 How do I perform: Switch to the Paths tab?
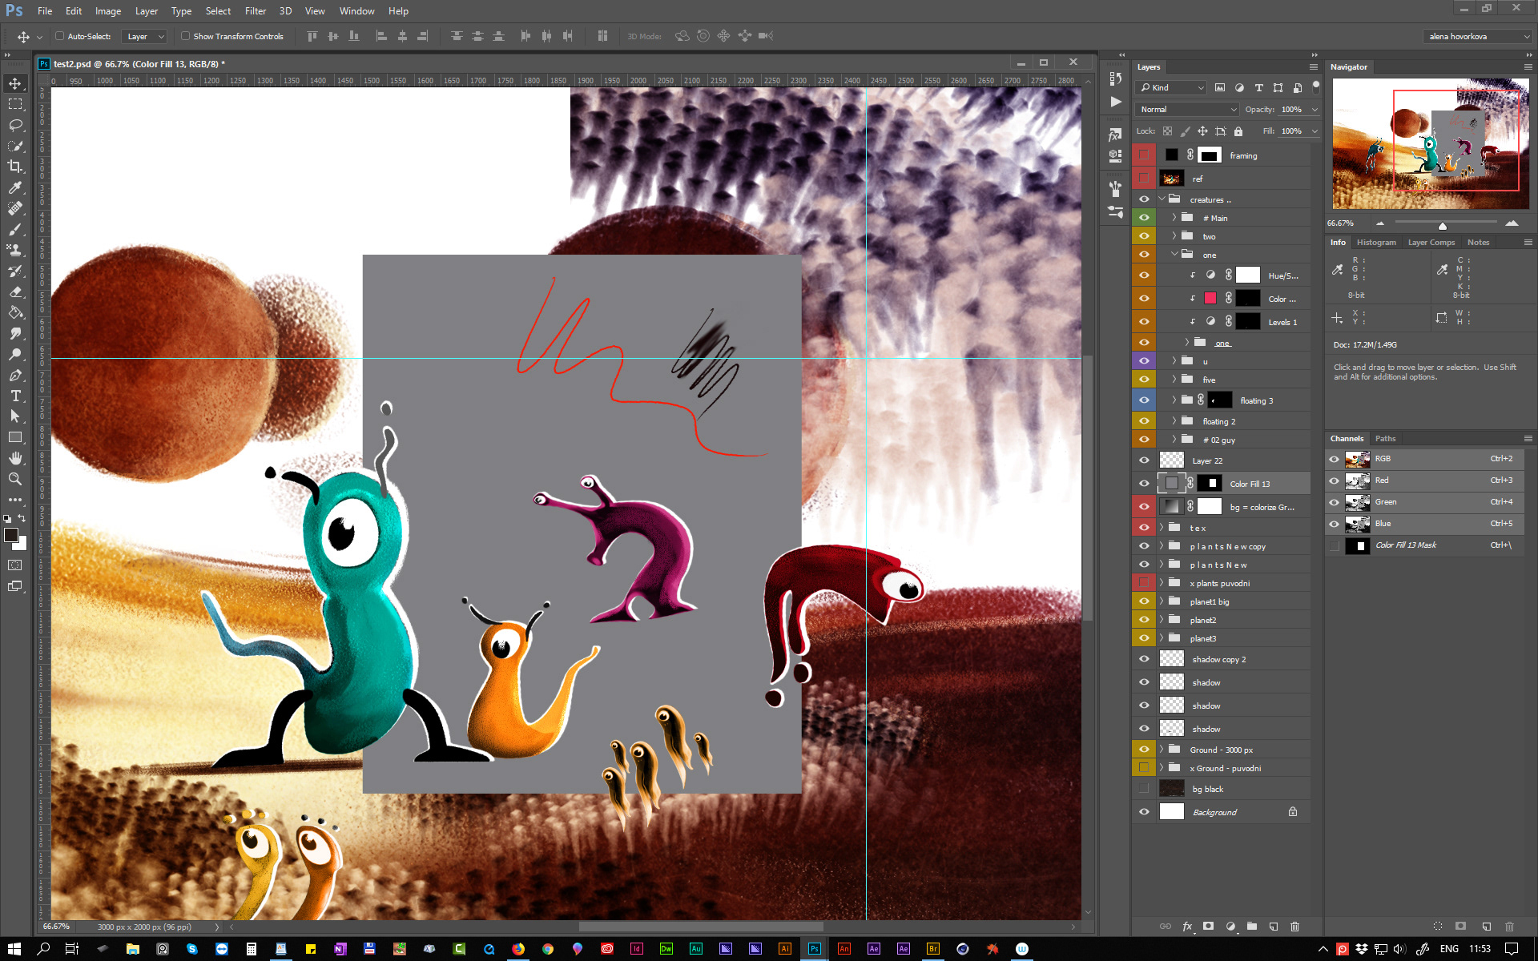pyautogui.click(x=1385, y=438)
